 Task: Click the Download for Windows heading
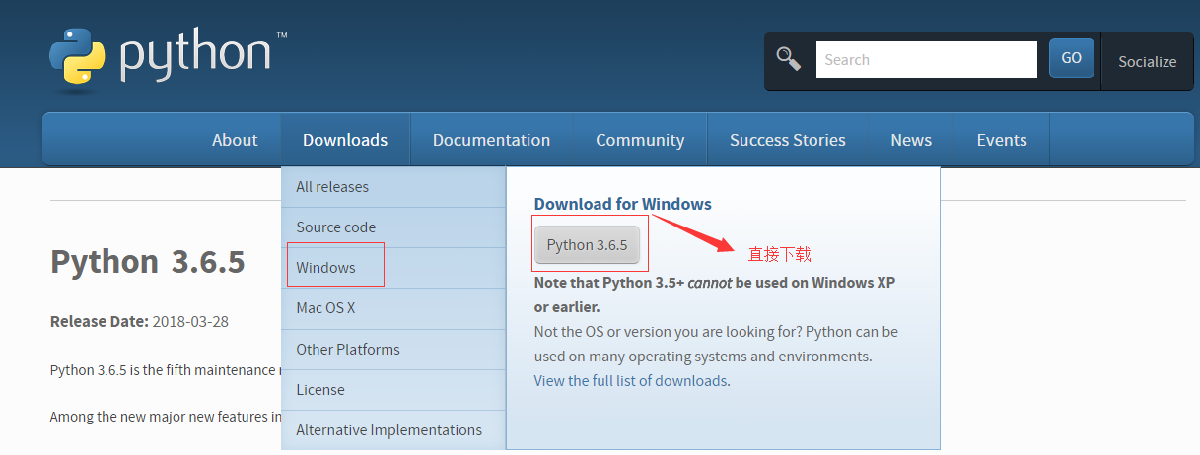(x=622, y=204)
